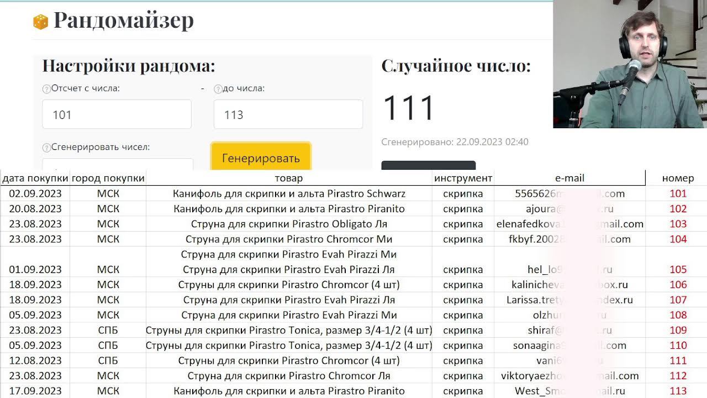Click the "инструмент" column header
The width and height of the screenshot is (707, 398).
[x=463, y=178]
